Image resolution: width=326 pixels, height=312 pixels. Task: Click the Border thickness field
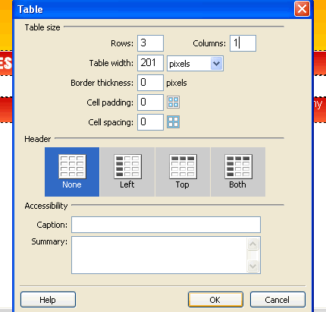point(150,83)
